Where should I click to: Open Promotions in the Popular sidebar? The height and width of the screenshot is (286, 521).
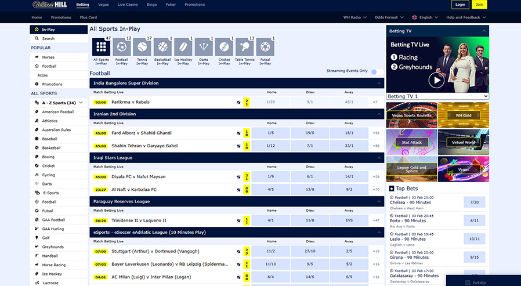[x=59, y=84]
